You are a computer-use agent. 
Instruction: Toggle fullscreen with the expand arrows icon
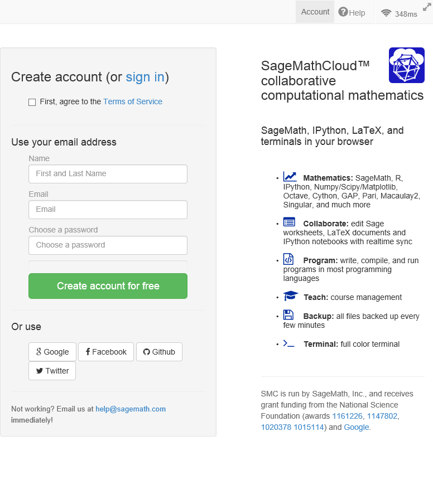pos(427,6)
